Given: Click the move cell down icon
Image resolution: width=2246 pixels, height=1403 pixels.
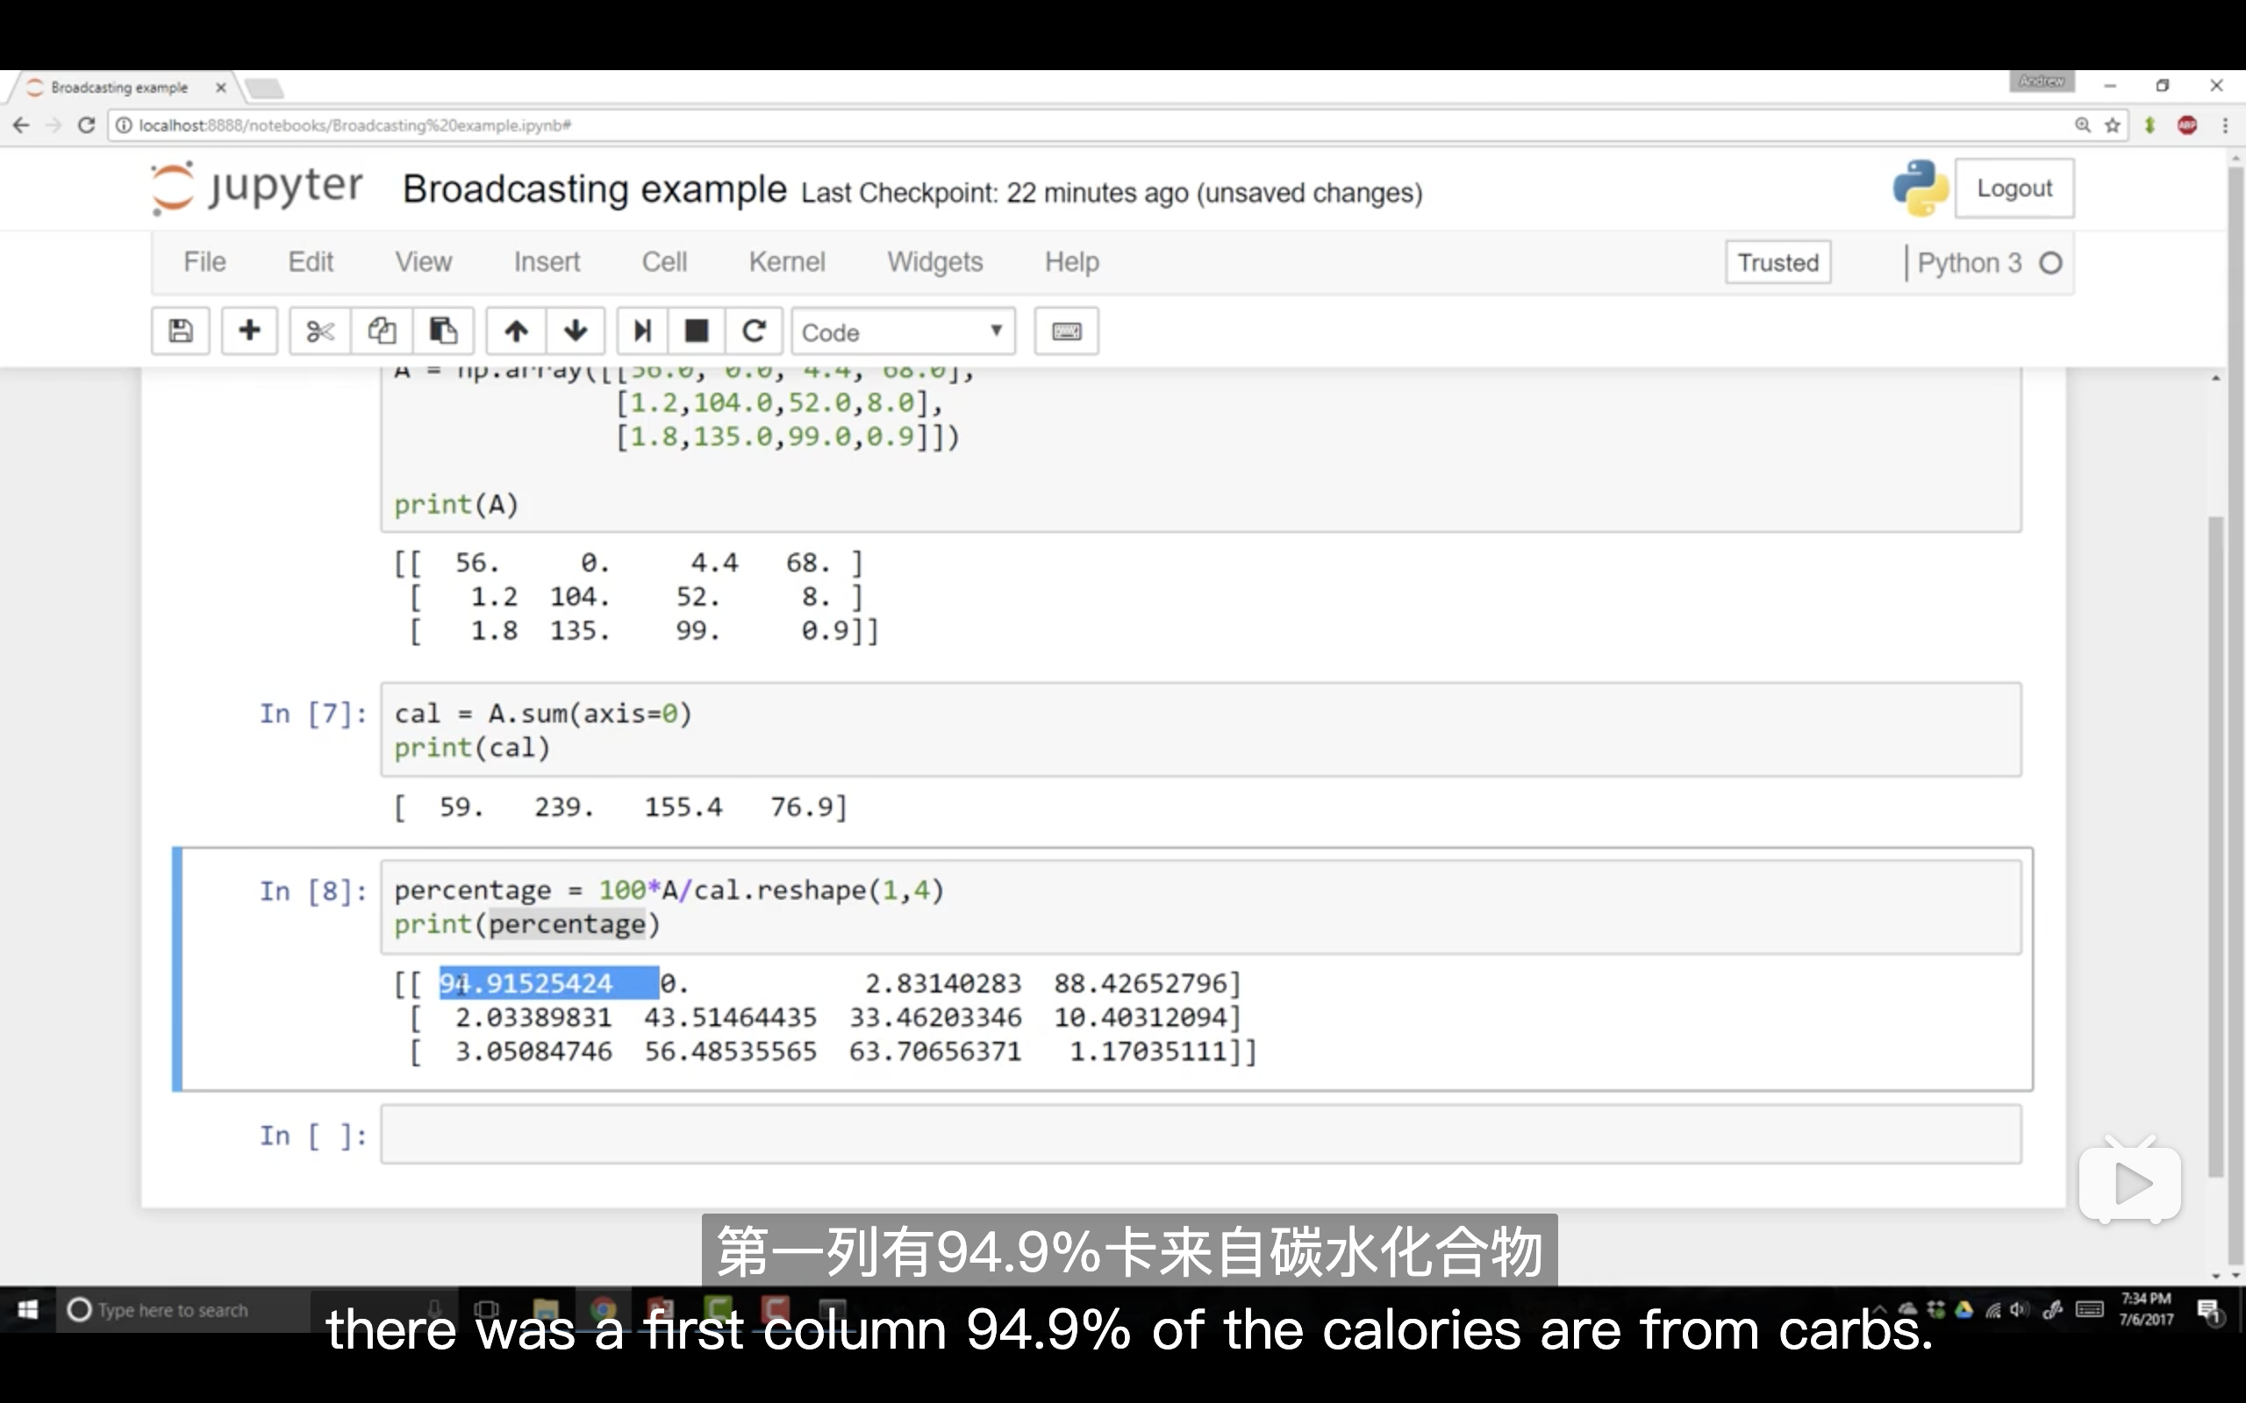Looking at the screenshot, I should [x=576, y=333].
